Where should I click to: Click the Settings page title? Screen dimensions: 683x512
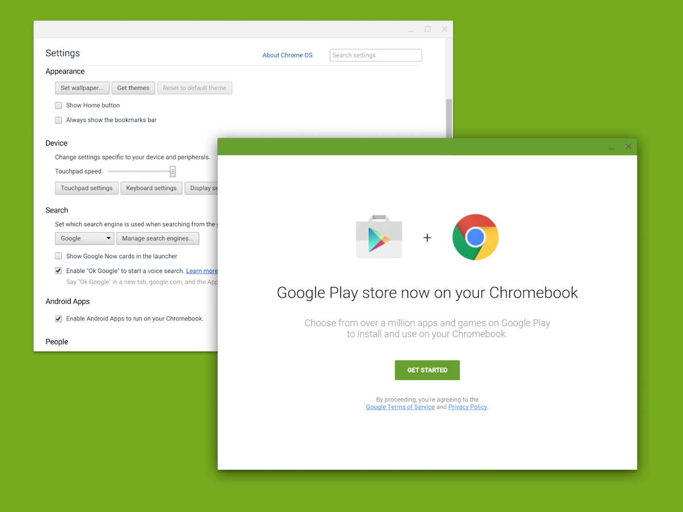[x=63, y=53]
